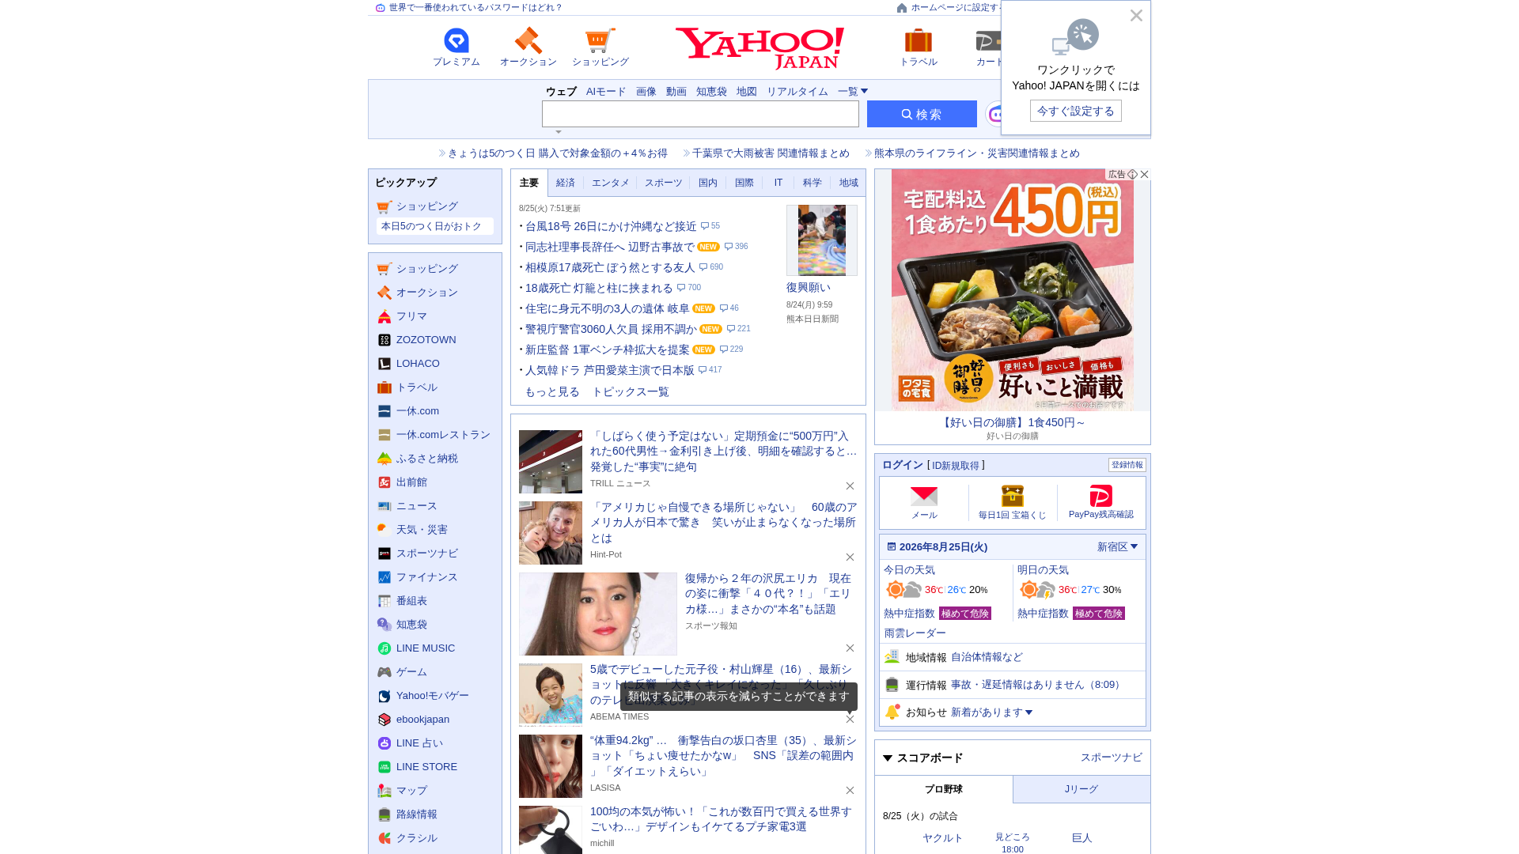The height and width of the screenshot is (854, 1519).
Task: Dismiss the Hint-Pot article
Action: (850, 557)
